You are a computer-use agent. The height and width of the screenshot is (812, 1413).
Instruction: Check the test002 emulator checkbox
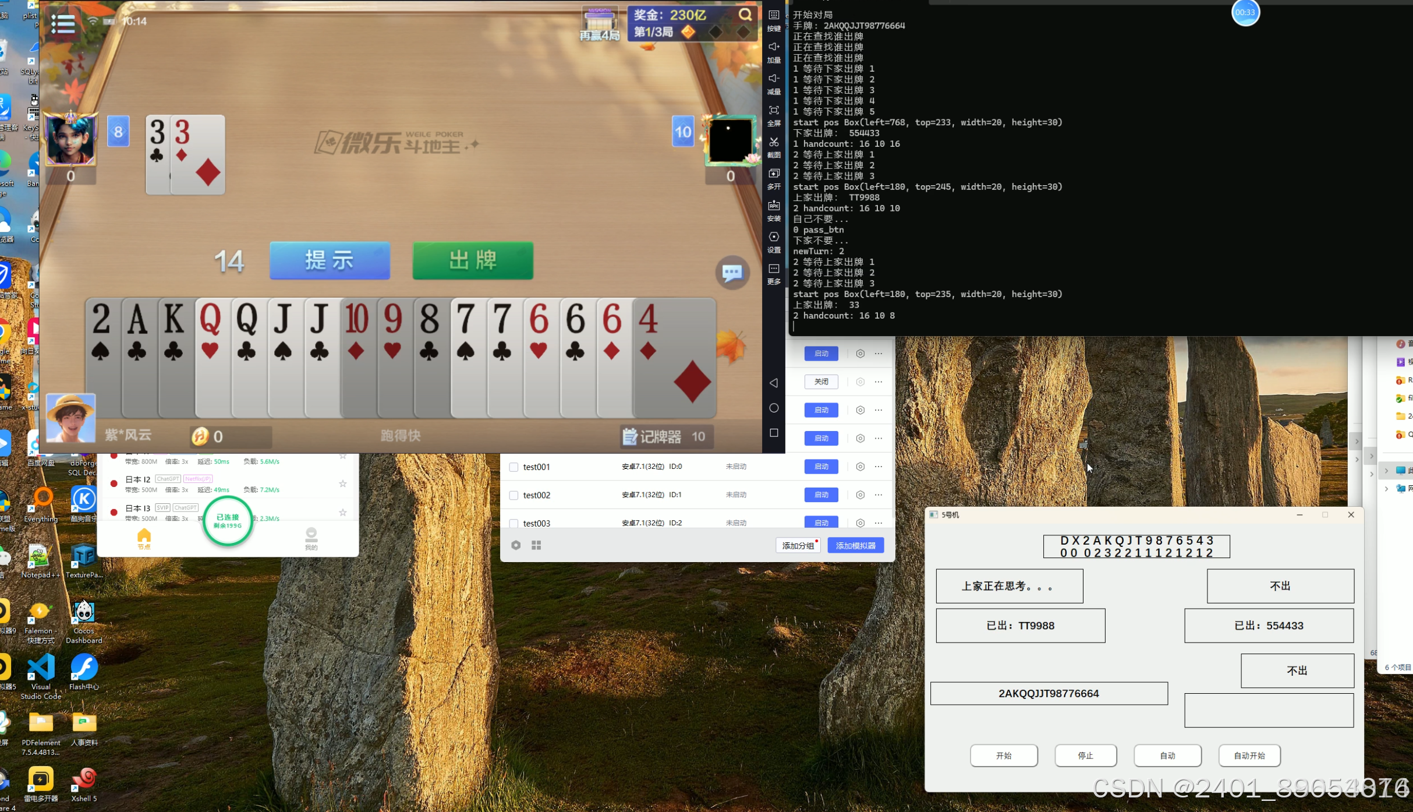point(514,495)
